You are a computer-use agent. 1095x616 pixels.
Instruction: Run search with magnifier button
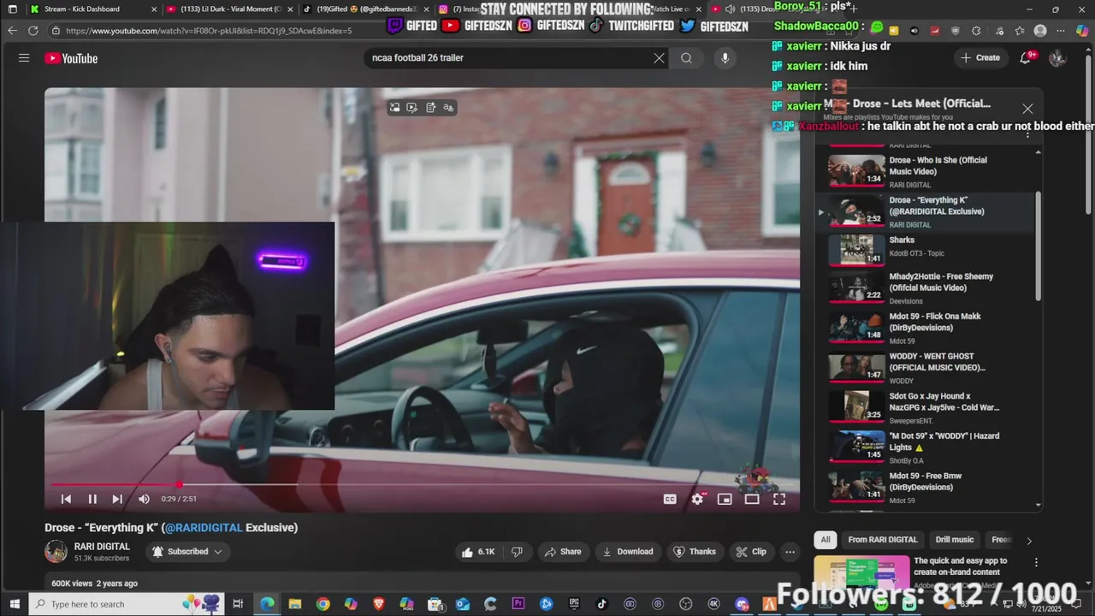point(686,58)
